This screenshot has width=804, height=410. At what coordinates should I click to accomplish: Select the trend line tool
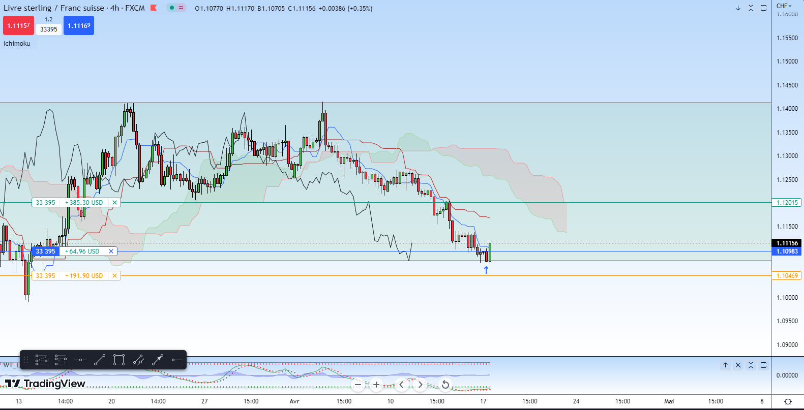(x=100, y=360)
